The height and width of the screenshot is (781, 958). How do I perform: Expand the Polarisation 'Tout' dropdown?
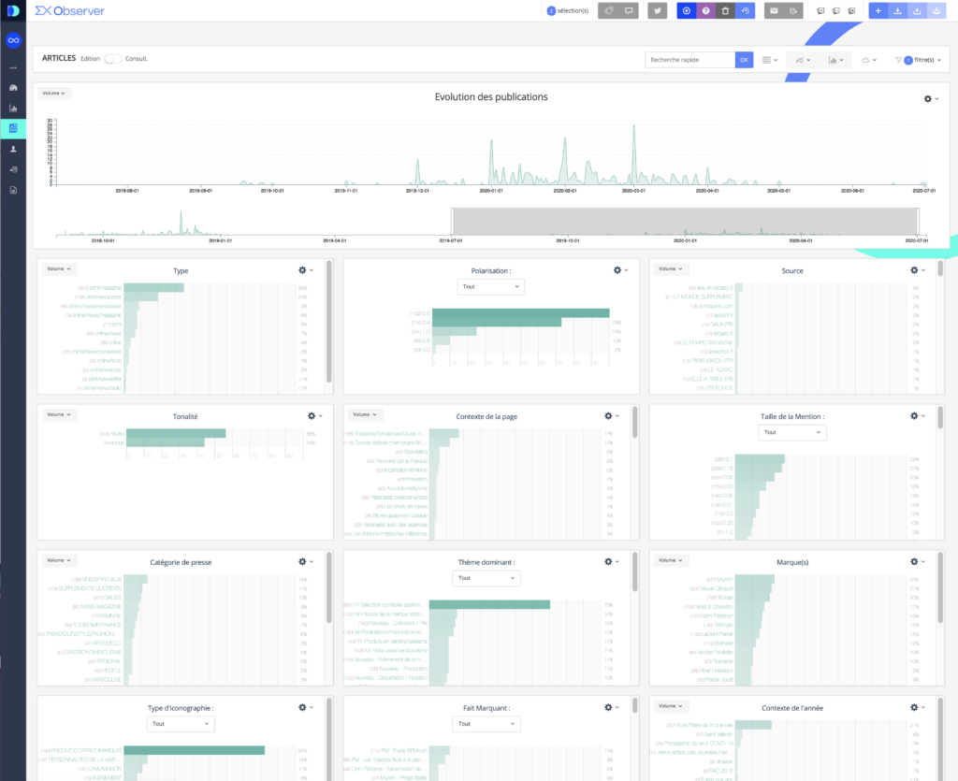[490, 286]
